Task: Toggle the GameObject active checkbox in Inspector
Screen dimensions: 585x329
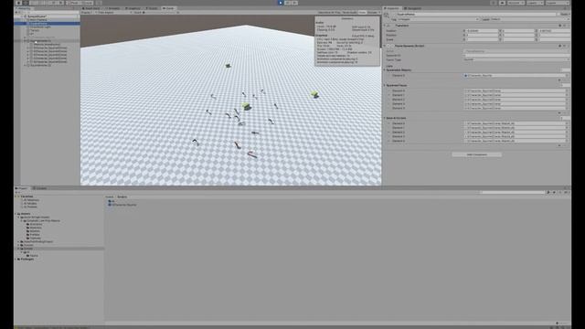Action: pos(393,15)
